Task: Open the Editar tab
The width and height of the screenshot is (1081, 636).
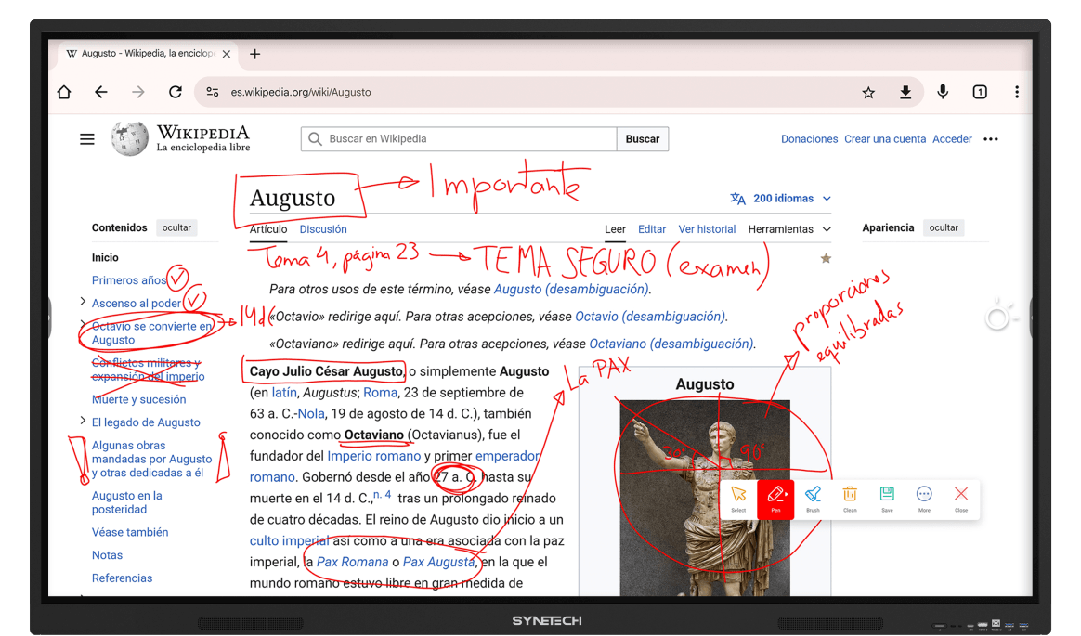Action: pyautogui.click(x=652, y=229)
